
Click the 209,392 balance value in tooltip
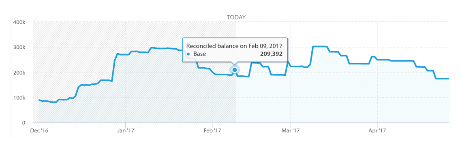[x=272, y=54]
